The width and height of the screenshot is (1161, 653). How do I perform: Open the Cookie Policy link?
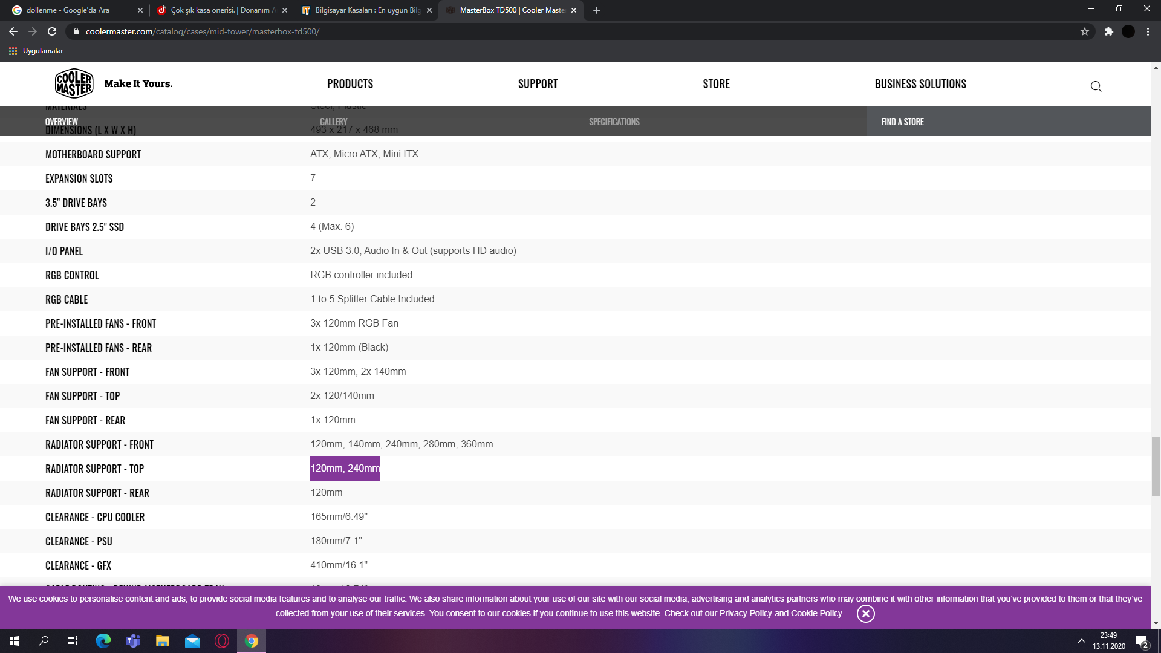tap(816, 613)
